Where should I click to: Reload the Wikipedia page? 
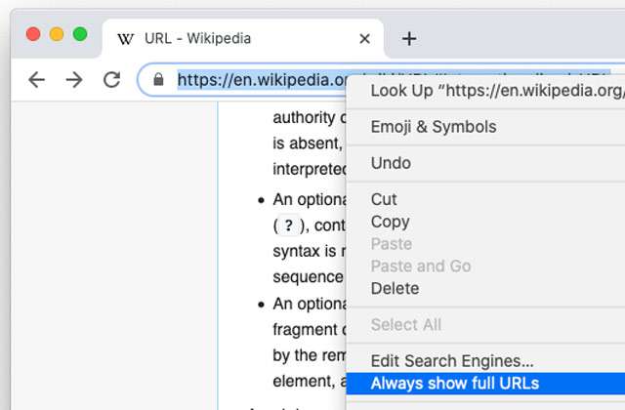[112, 80]
